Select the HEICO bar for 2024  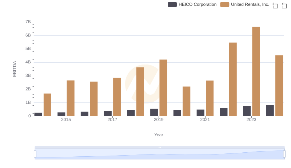[270, 110]
